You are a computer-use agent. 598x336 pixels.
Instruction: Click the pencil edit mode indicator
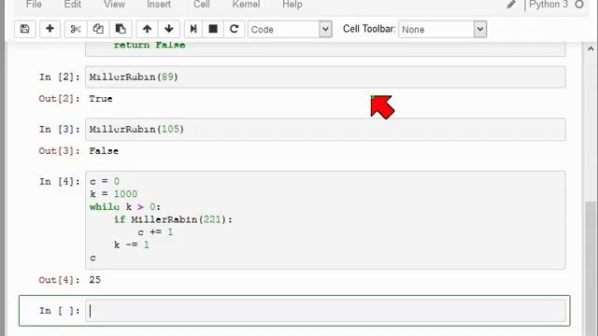(511, 5)
